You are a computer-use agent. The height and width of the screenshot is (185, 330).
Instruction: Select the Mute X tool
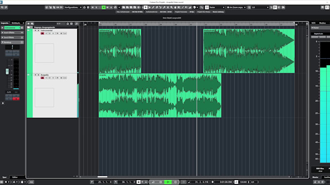point(168,7)
